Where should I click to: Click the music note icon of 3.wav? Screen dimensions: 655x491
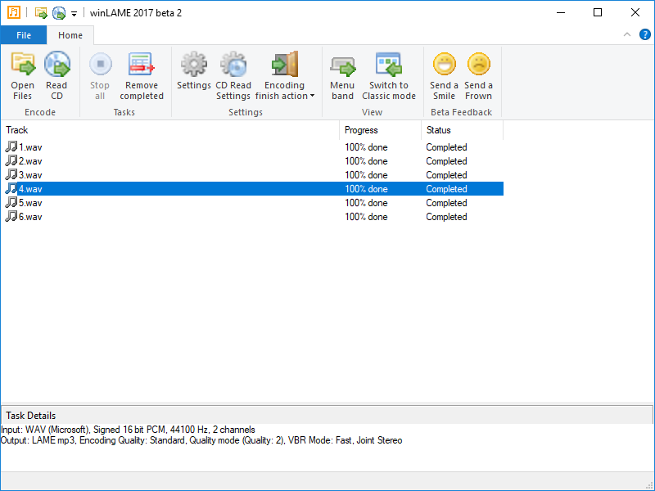11,174
